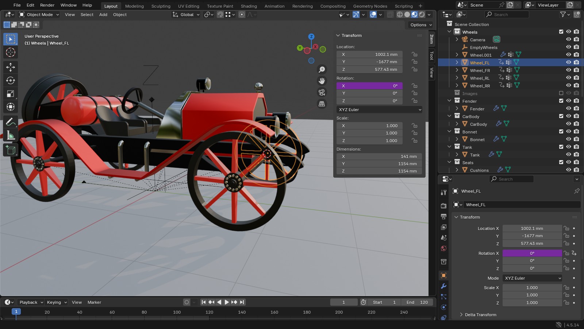
Task: Click the pan view hand icon
Action: (x=322, y=81)
